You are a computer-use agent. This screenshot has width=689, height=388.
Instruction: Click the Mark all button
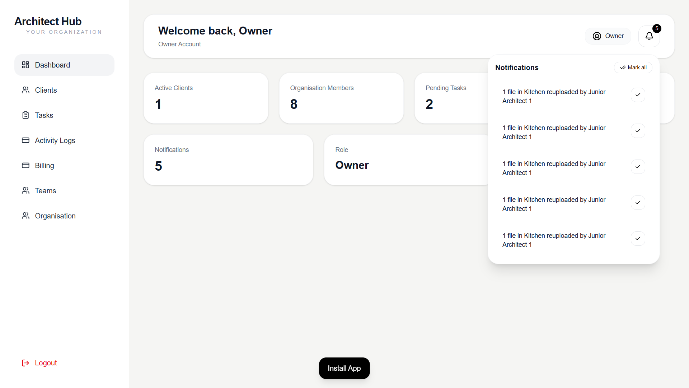tap(633, 68)
